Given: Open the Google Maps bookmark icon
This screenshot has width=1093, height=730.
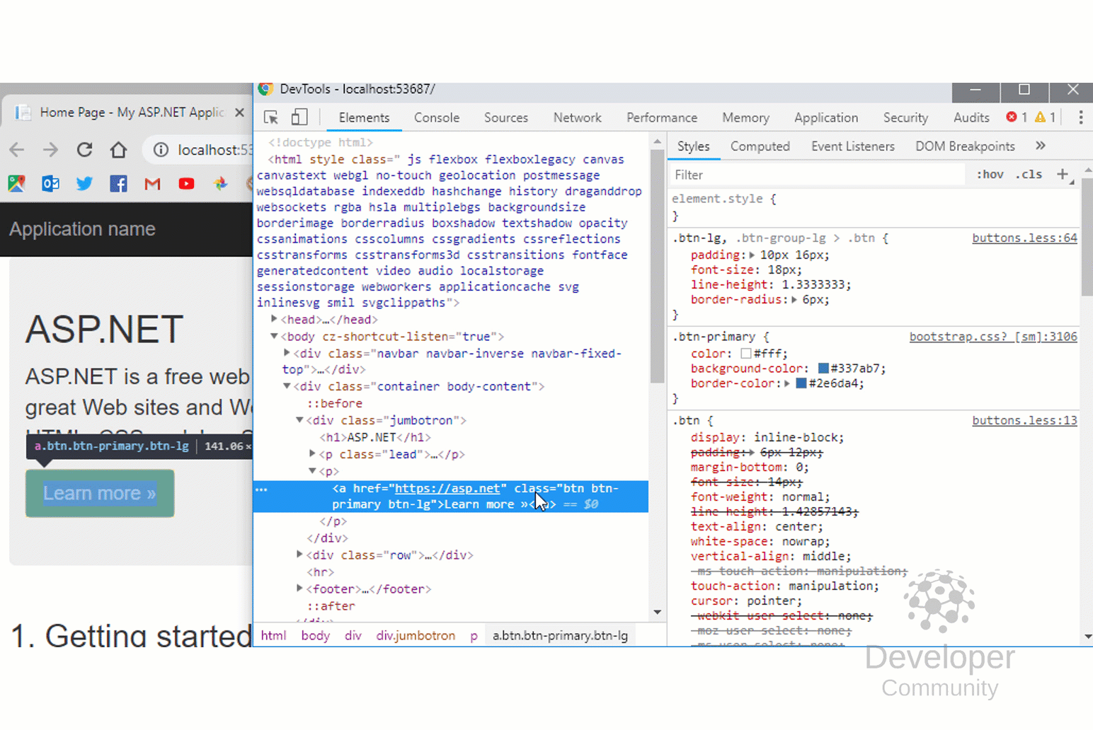Looking at the screenshot, I should pos(16,184).
